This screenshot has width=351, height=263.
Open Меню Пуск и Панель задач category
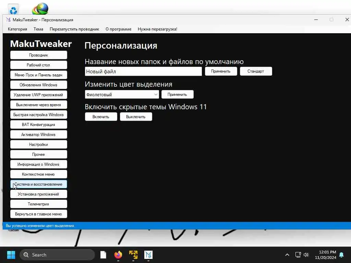(38, 75)
